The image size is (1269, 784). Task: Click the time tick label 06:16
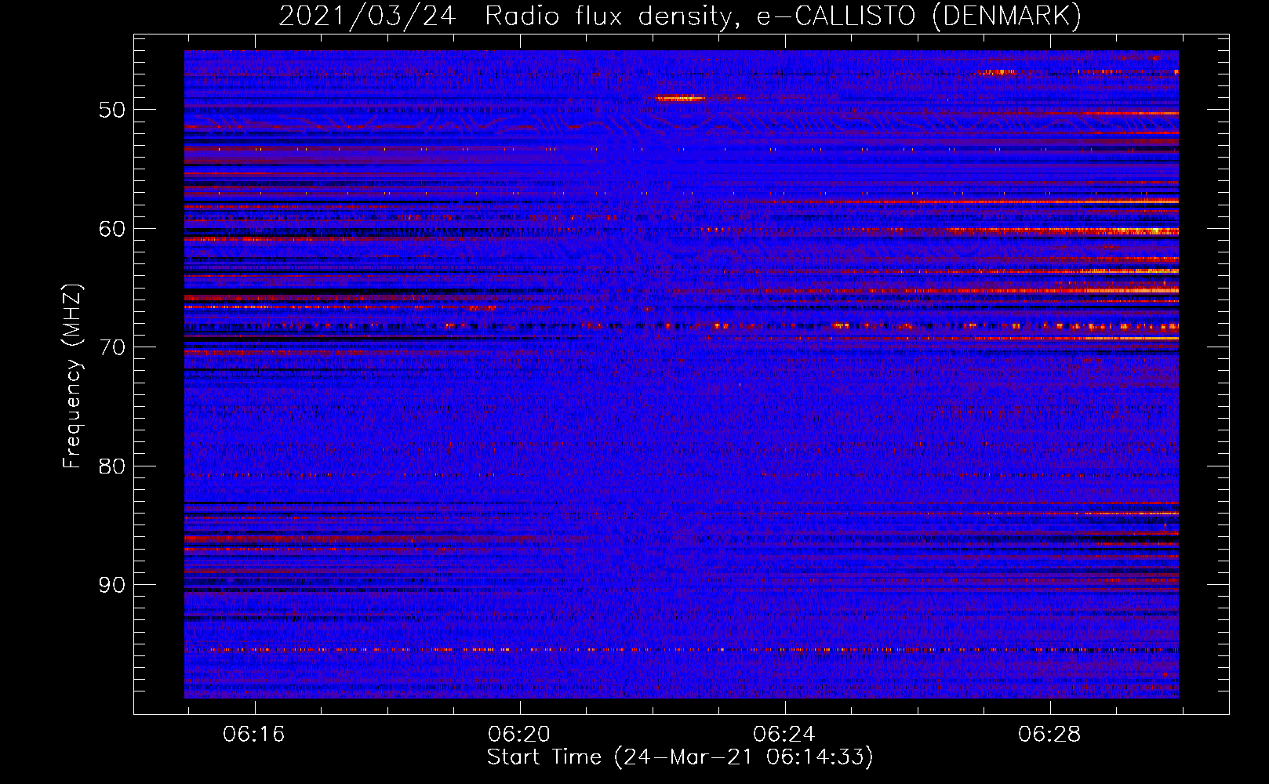[254, 734]
